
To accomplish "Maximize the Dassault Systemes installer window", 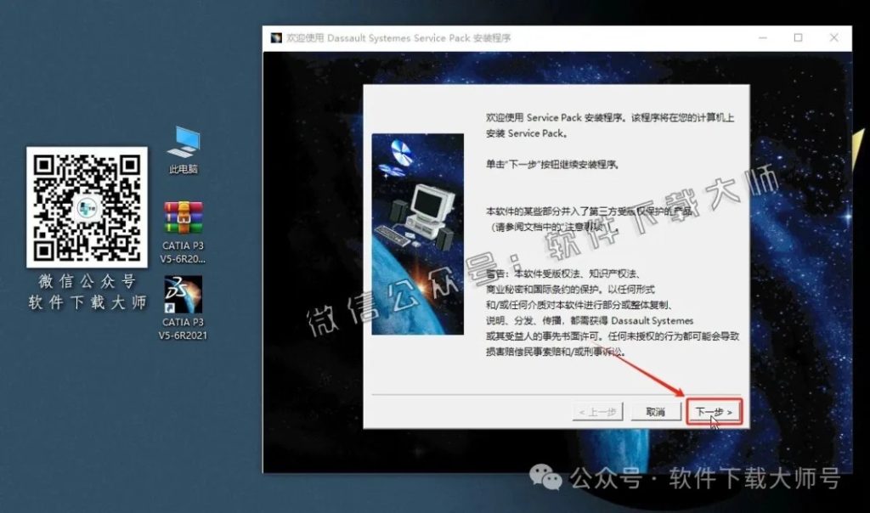I will pos(797,37).
